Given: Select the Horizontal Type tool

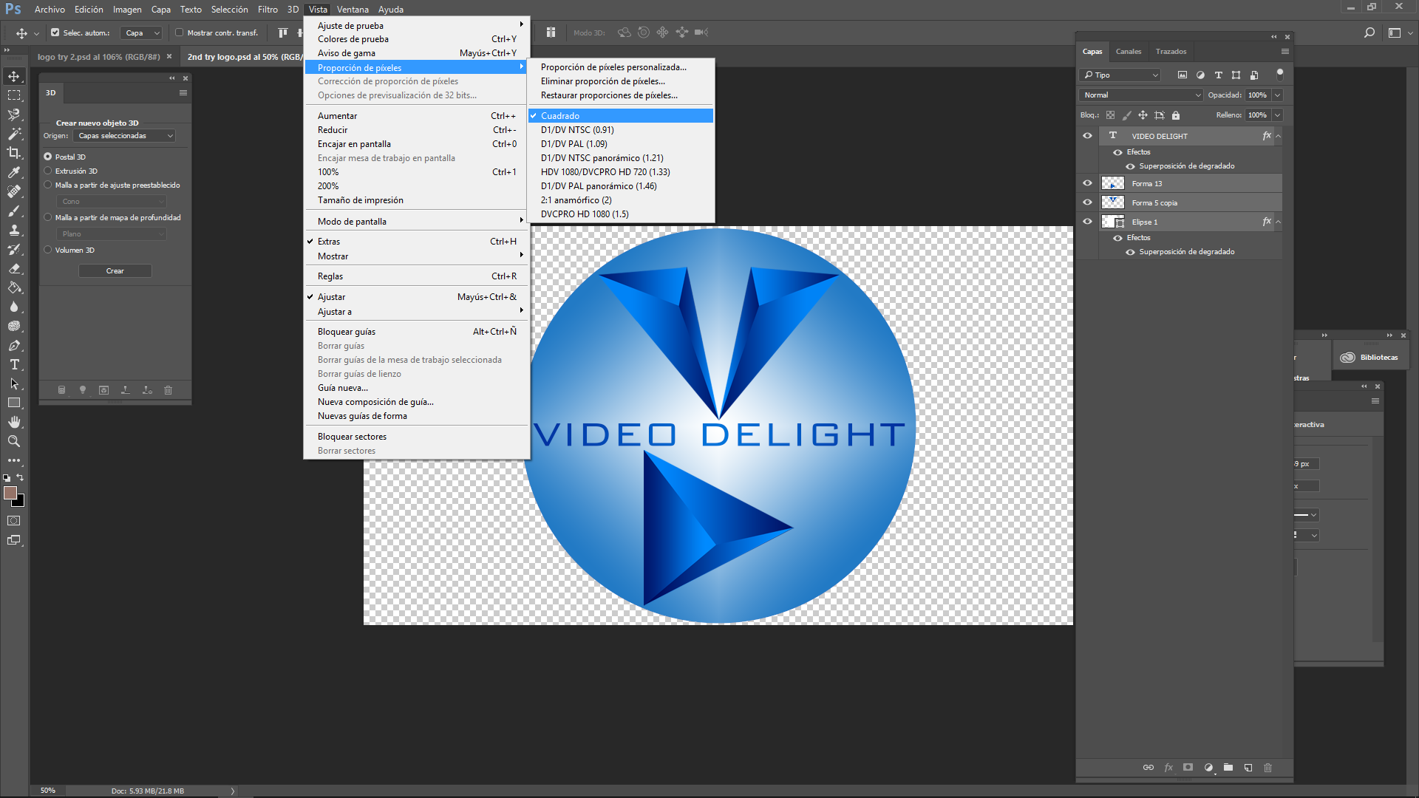Looking at the screenshot, I should pyautogui.click(x=14, y=364).
